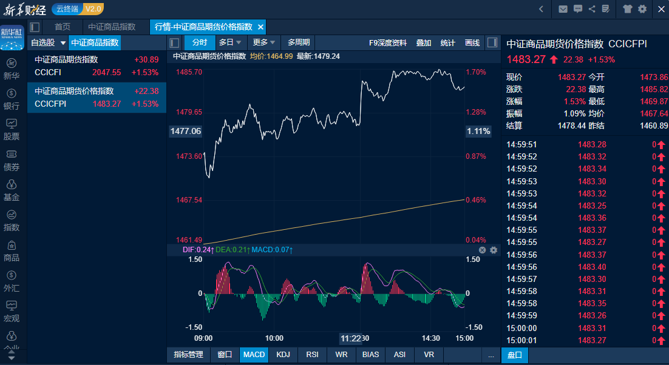Open the 银行 (Bank) sidebar section
This screenshot has height=365, width=669.
(12, 99)
